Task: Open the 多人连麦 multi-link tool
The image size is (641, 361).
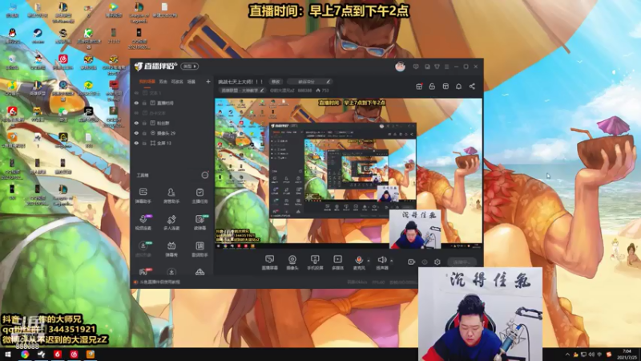Action: pyautogui.click(x=171, y=222)
